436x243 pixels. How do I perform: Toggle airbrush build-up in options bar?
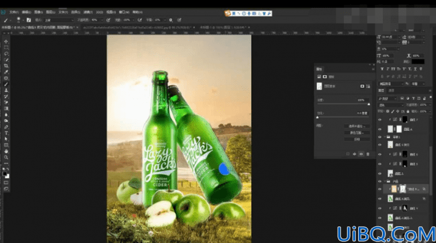coord(140,20)
